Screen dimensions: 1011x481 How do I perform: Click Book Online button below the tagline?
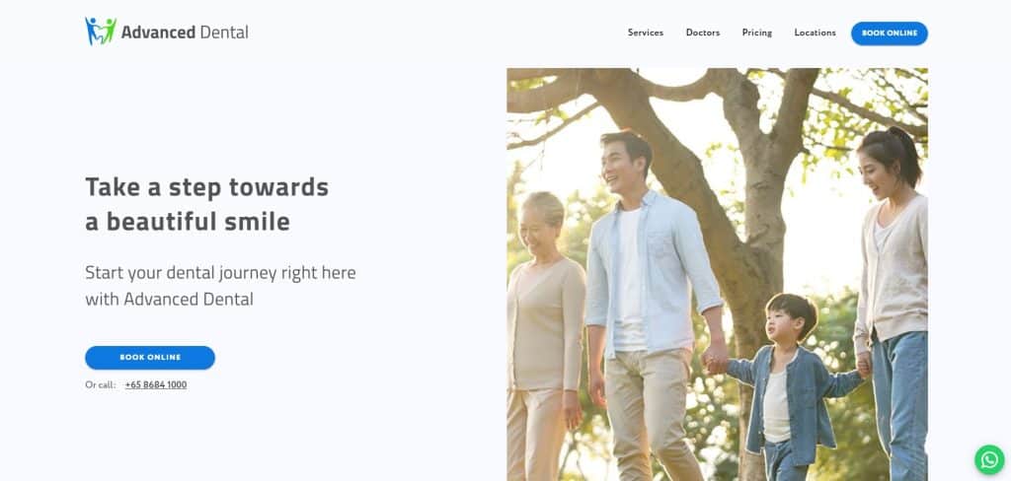tap(150, 358)
